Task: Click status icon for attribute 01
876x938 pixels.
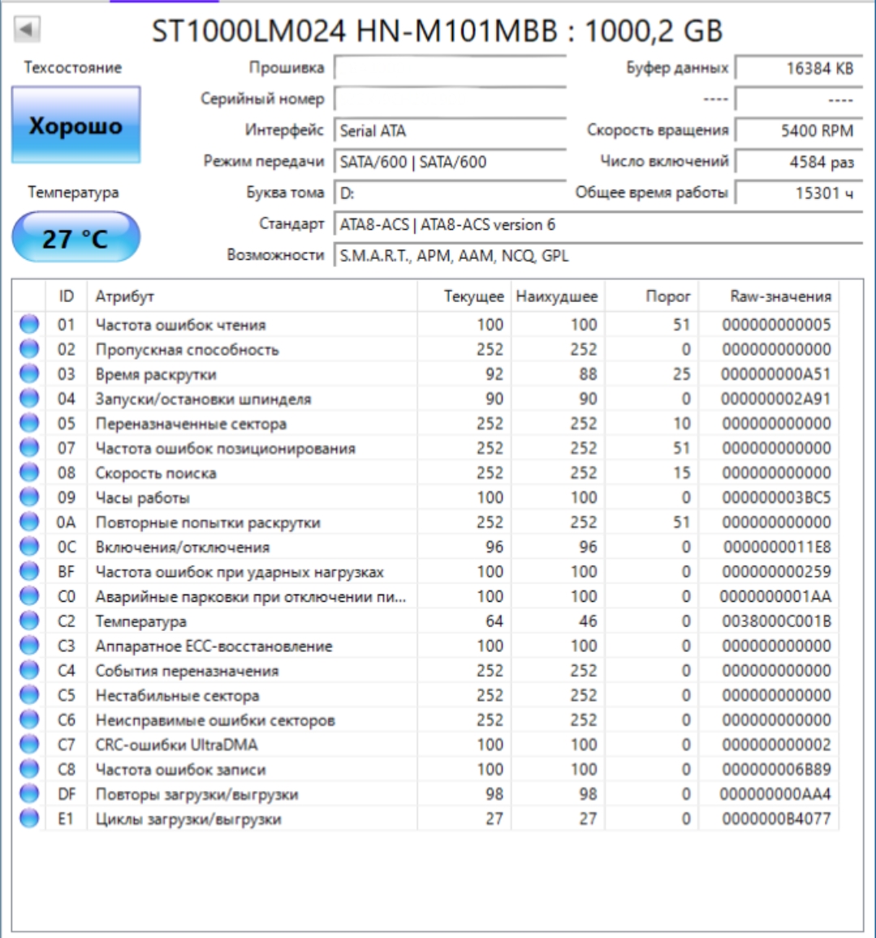Action: (28, 324)
